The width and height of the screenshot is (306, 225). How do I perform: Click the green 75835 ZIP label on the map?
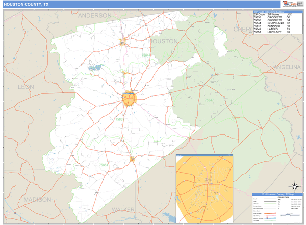(120, 119)
